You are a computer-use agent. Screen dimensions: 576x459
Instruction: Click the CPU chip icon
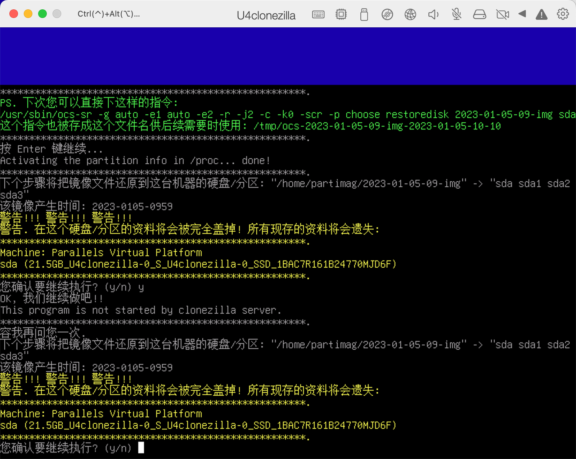[x=341, y=14]
